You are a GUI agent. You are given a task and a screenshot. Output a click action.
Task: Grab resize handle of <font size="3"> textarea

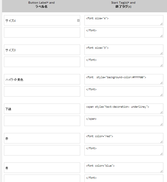pos(162,53)
